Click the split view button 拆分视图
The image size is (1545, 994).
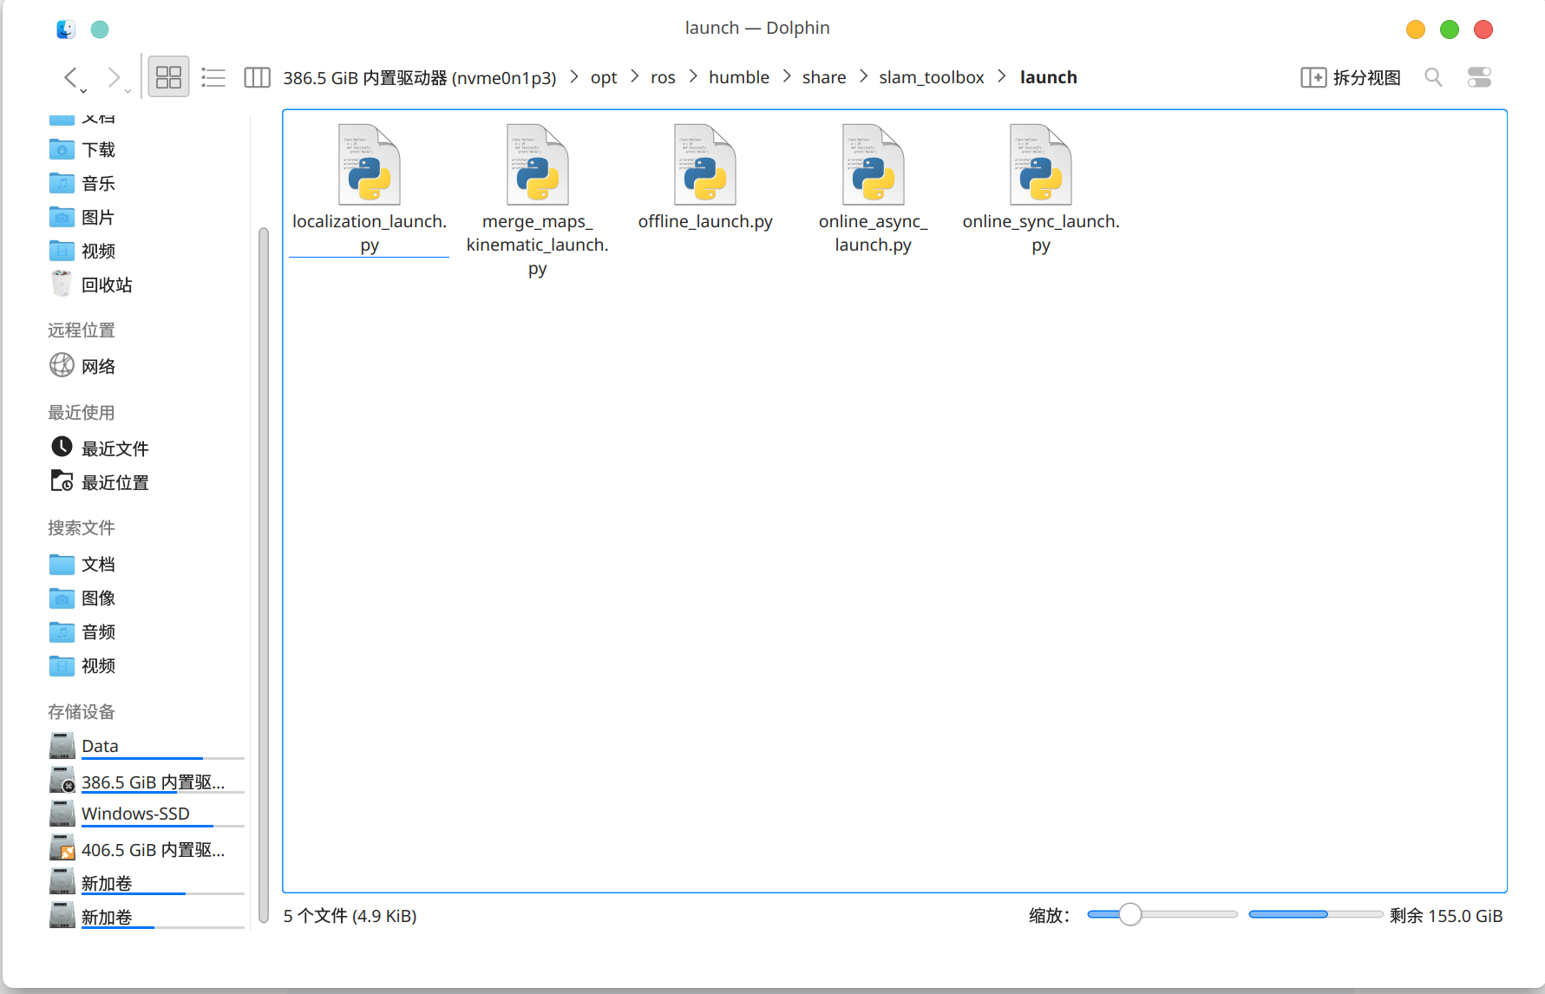[1351, 77]
